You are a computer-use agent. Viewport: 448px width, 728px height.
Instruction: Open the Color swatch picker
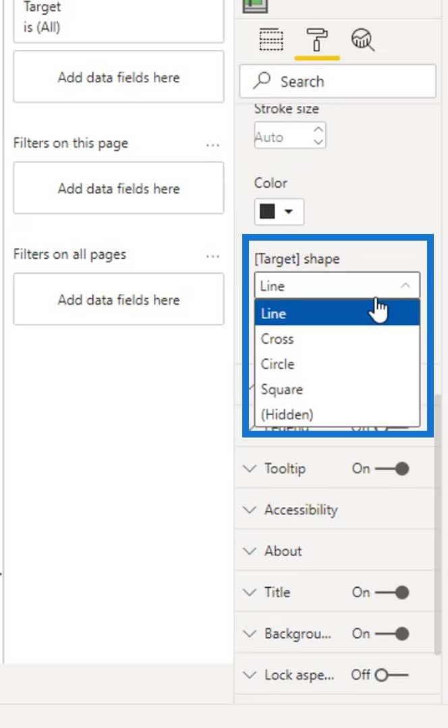click(x=279, y=212)
